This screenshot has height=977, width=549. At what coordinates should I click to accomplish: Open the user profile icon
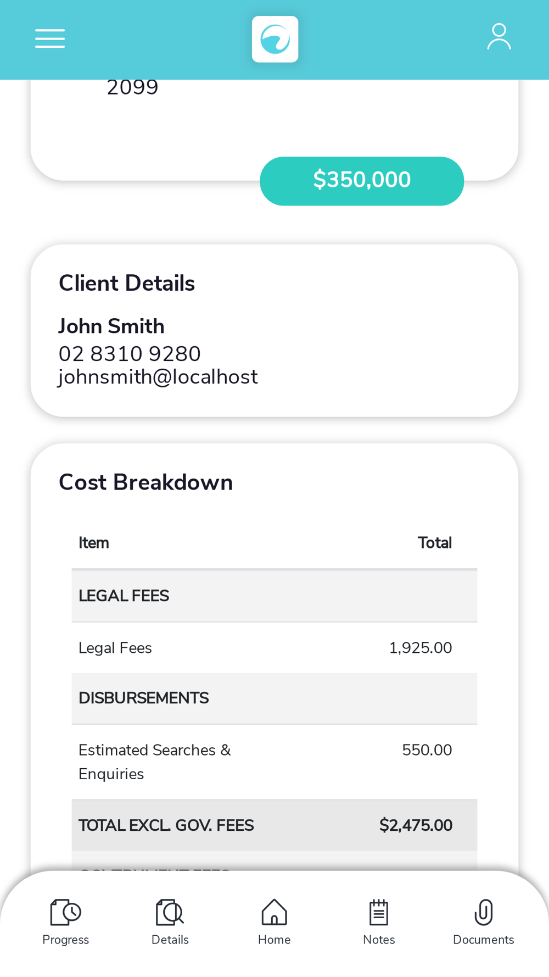coord(499,37)
